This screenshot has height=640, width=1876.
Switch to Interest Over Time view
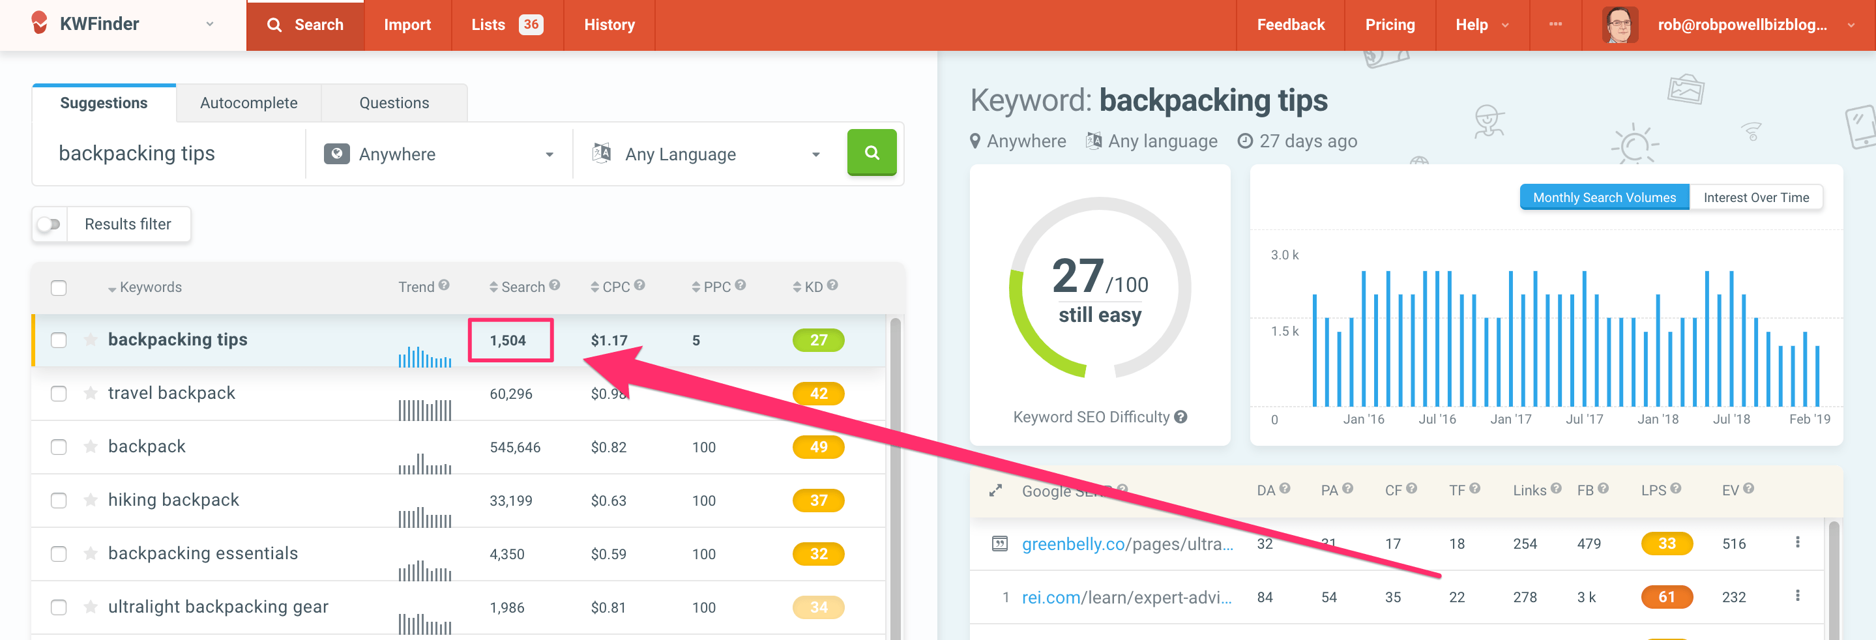[1757, 197]
